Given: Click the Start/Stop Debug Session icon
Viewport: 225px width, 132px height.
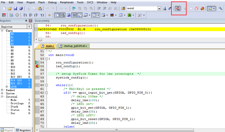Looking at the screenshot, I should click(x=178, y=8).
